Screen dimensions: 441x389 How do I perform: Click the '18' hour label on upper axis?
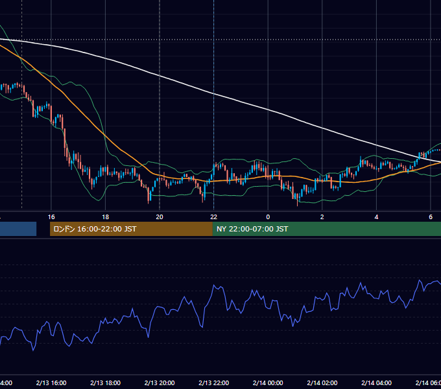pyautogui.click(x=105, y=217)
